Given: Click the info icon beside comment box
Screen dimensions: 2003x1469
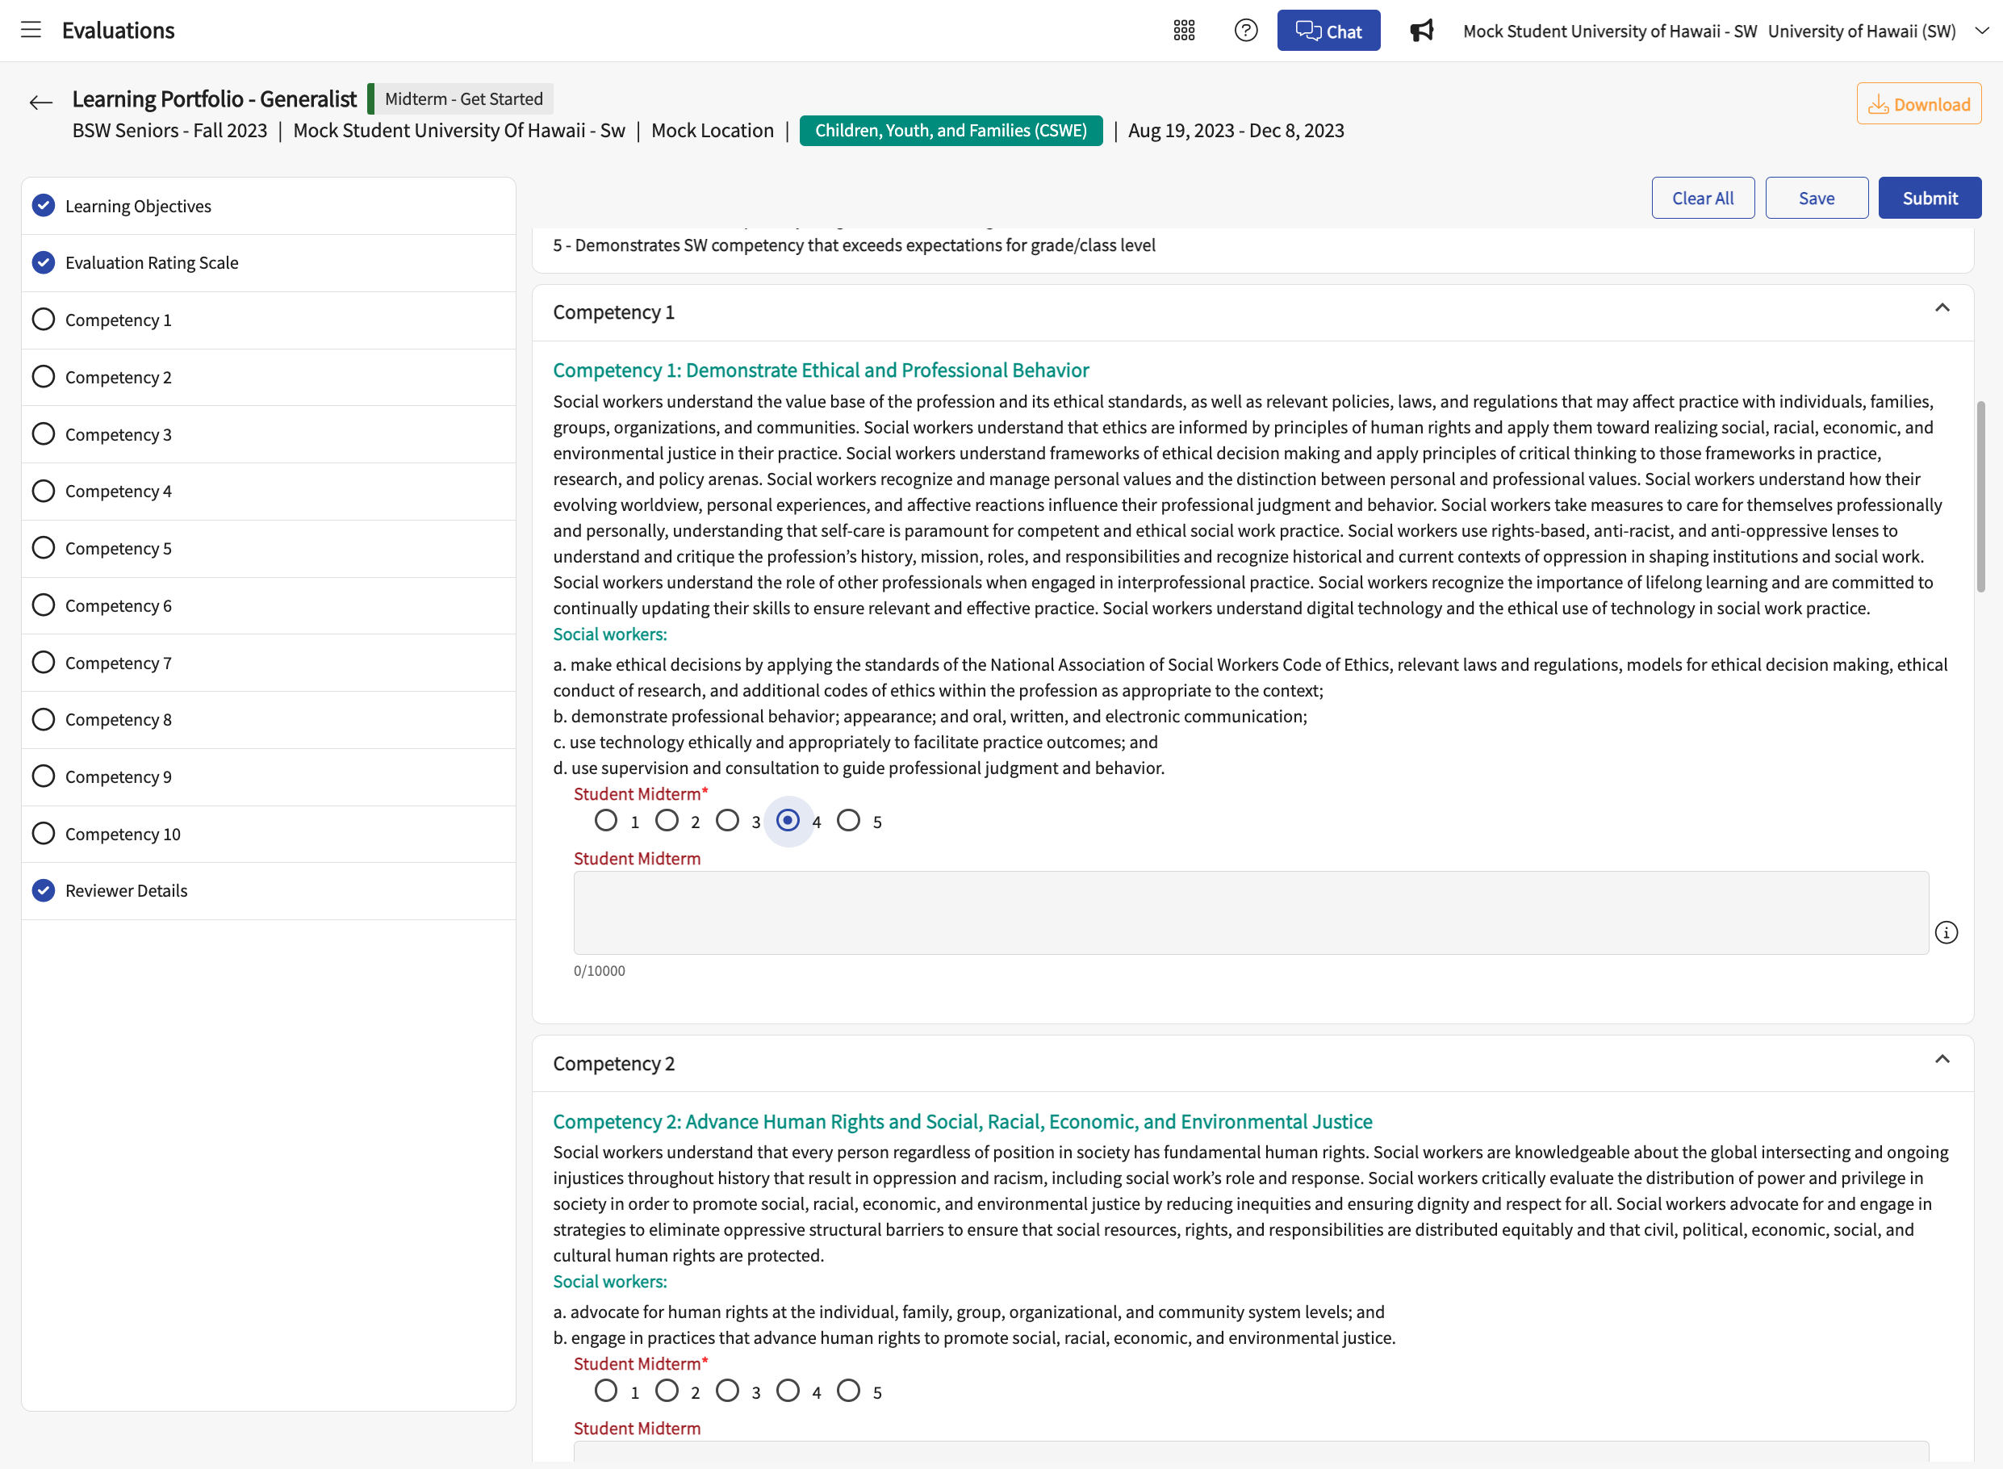Looking at the screenshot, I should coord(1946,933).
